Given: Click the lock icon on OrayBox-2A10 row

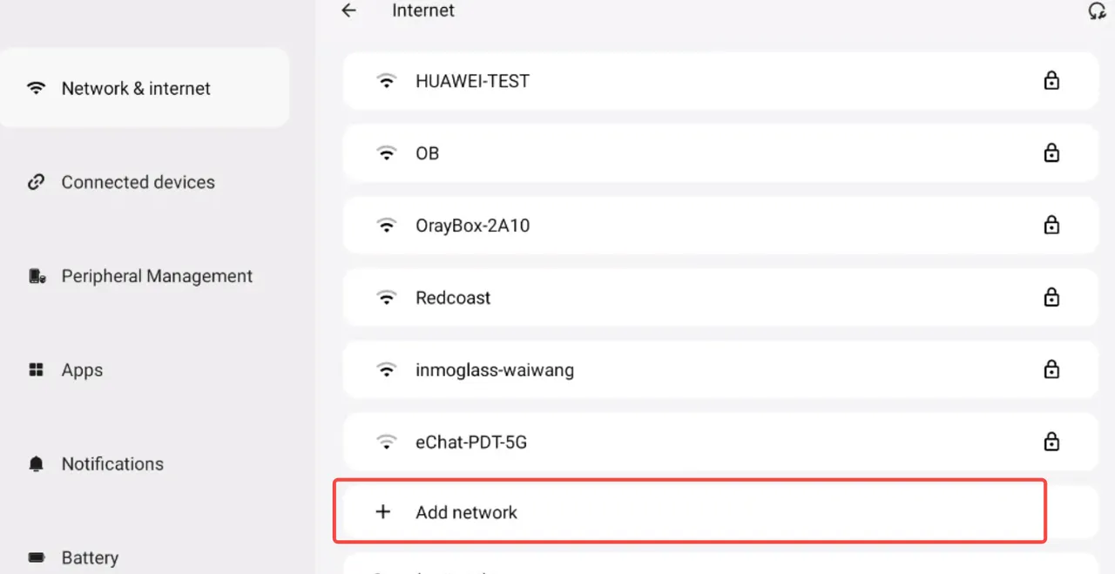Looking at the screenshot, I should click(x=1051, y=226).
